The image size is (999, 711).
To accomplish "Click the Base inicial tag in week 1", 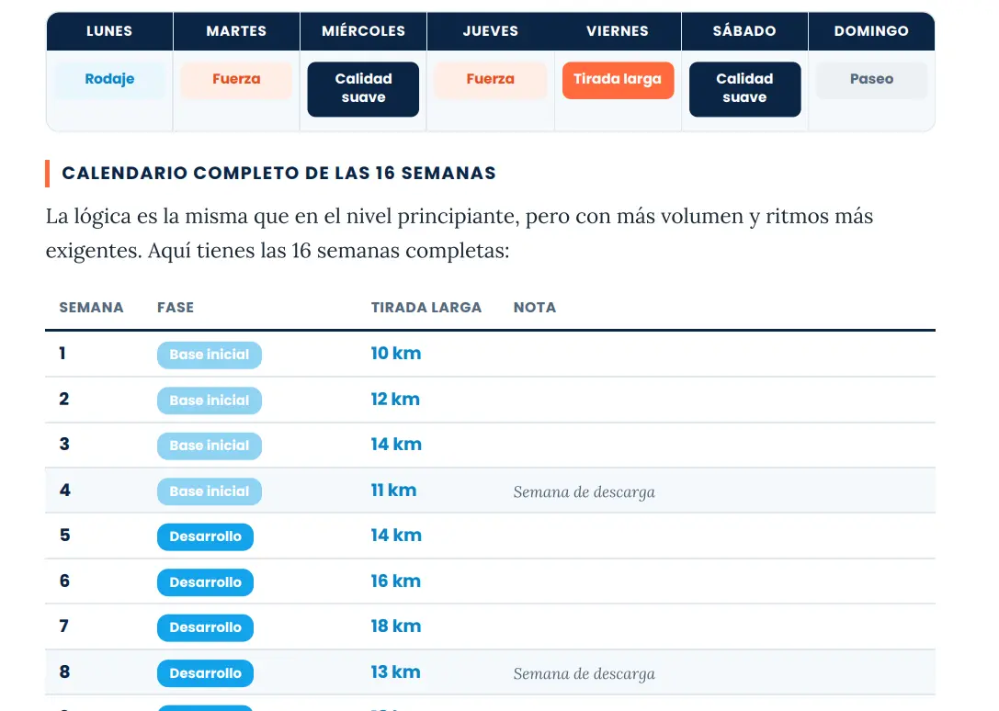I will [210, 355].
